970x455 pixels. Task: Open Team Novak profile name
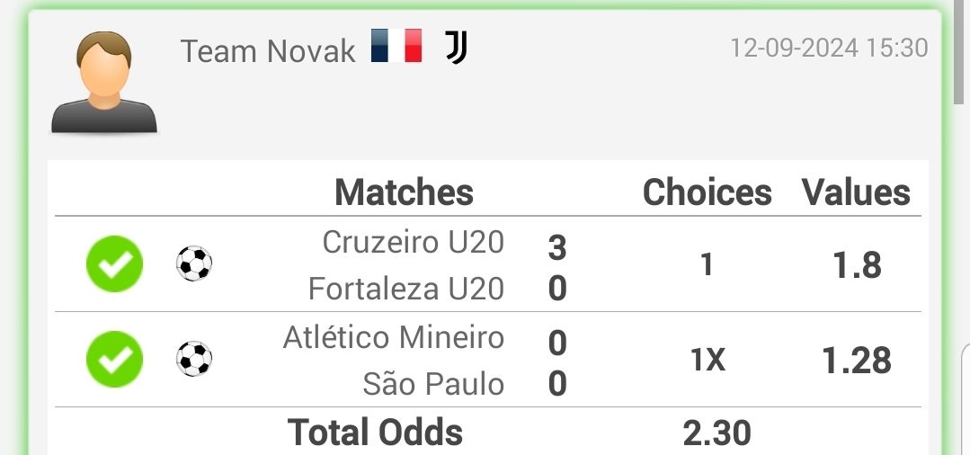pos(268,50)
